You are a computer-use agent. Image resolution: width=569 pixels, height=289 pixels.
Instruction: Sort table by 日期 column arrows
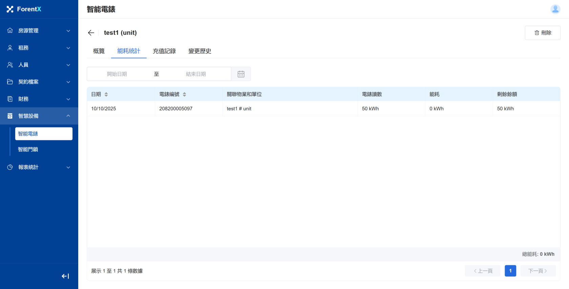pos(106,95)
